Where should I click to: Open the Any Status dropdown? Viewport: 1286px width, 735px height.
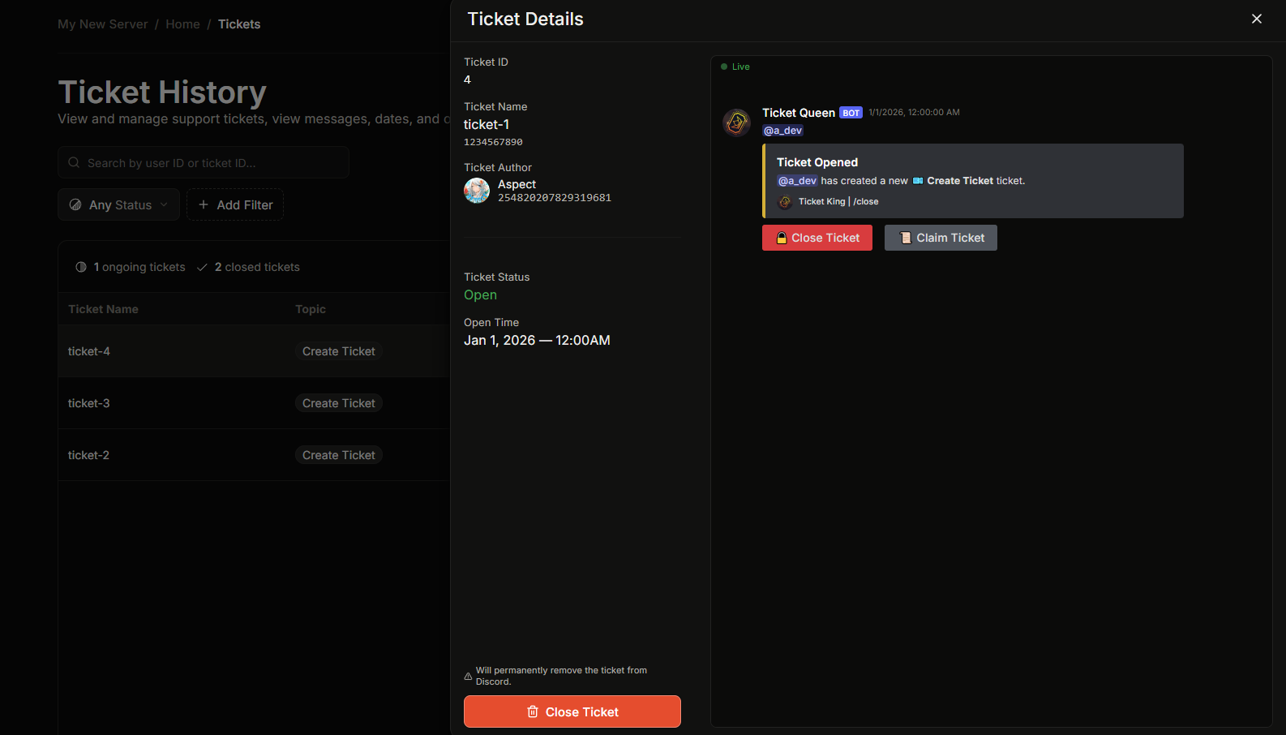(118, 204)
